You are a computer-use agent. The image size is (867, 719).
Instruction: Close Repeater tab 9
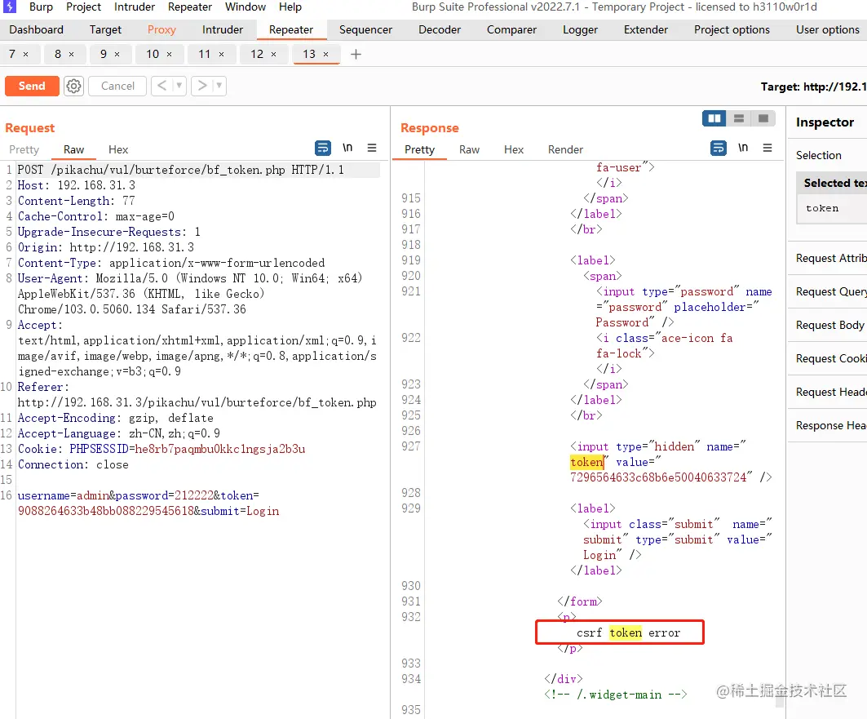click(x=117, y=54)
